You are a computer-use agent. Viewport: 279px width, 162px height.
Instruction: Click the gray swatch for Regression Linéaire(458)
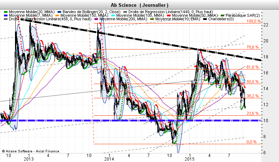6,19
